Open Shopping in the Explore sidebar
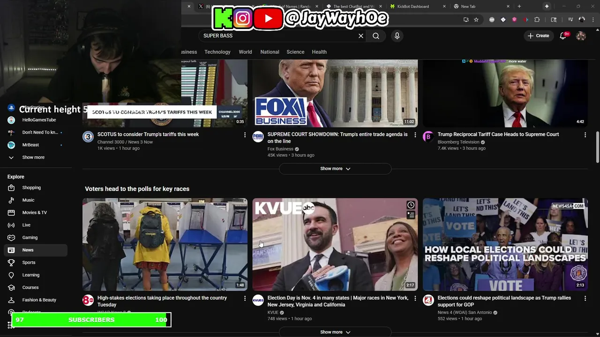 [x=36, y=188]
